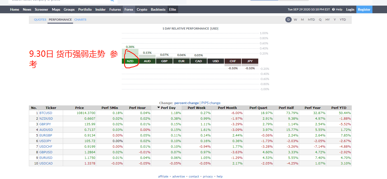This screenshot has height=179, width=387.
Task: Click the AUD currency bar
Action: pos(147,61)
